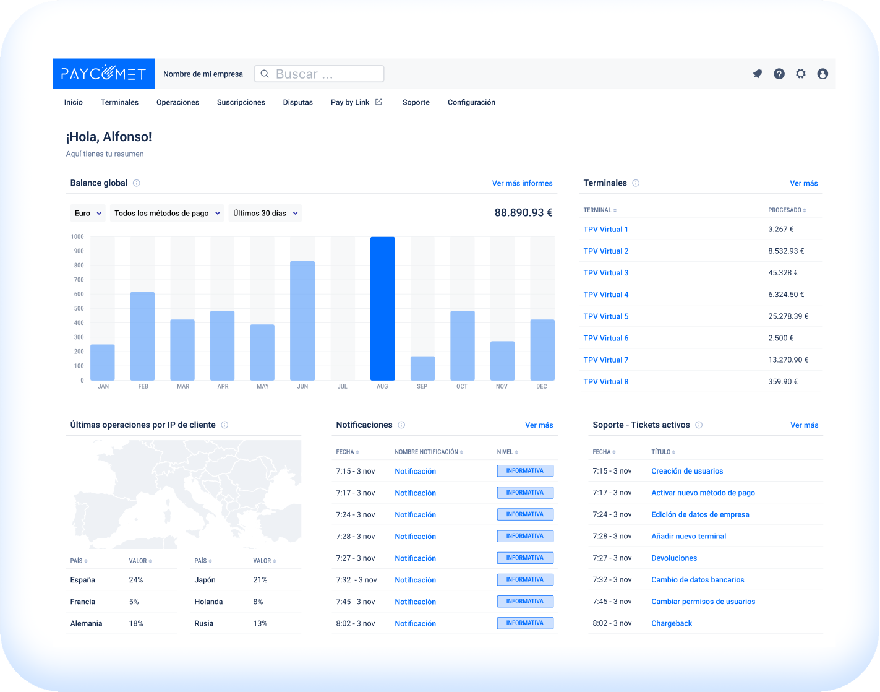
Task: Open the Disputas section
Action: coord(297,102)
